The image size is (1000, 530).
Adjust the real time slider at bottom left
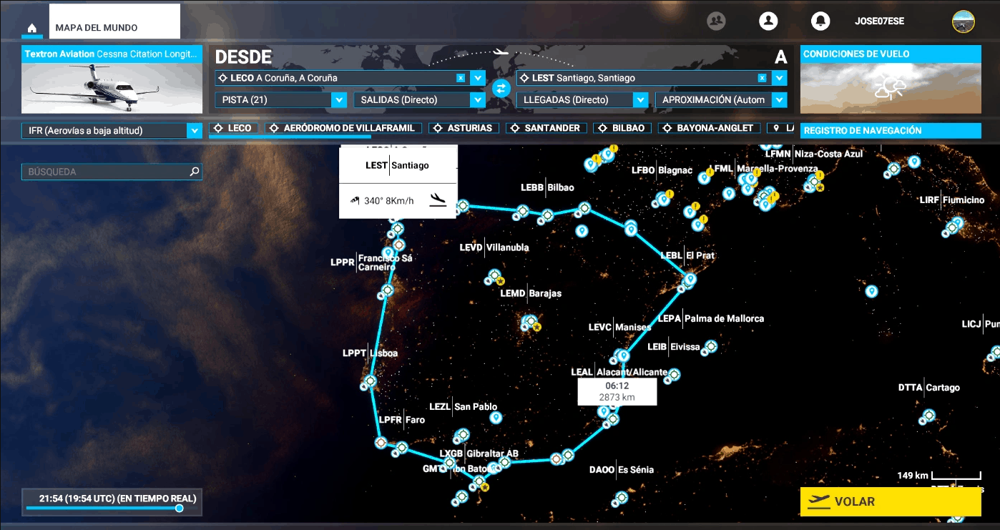click(177, 509)
